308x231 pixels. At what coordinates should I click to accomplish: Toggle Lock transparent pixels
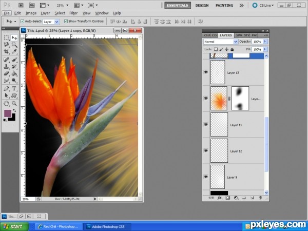pyautogui.click(x=216, y=49)
